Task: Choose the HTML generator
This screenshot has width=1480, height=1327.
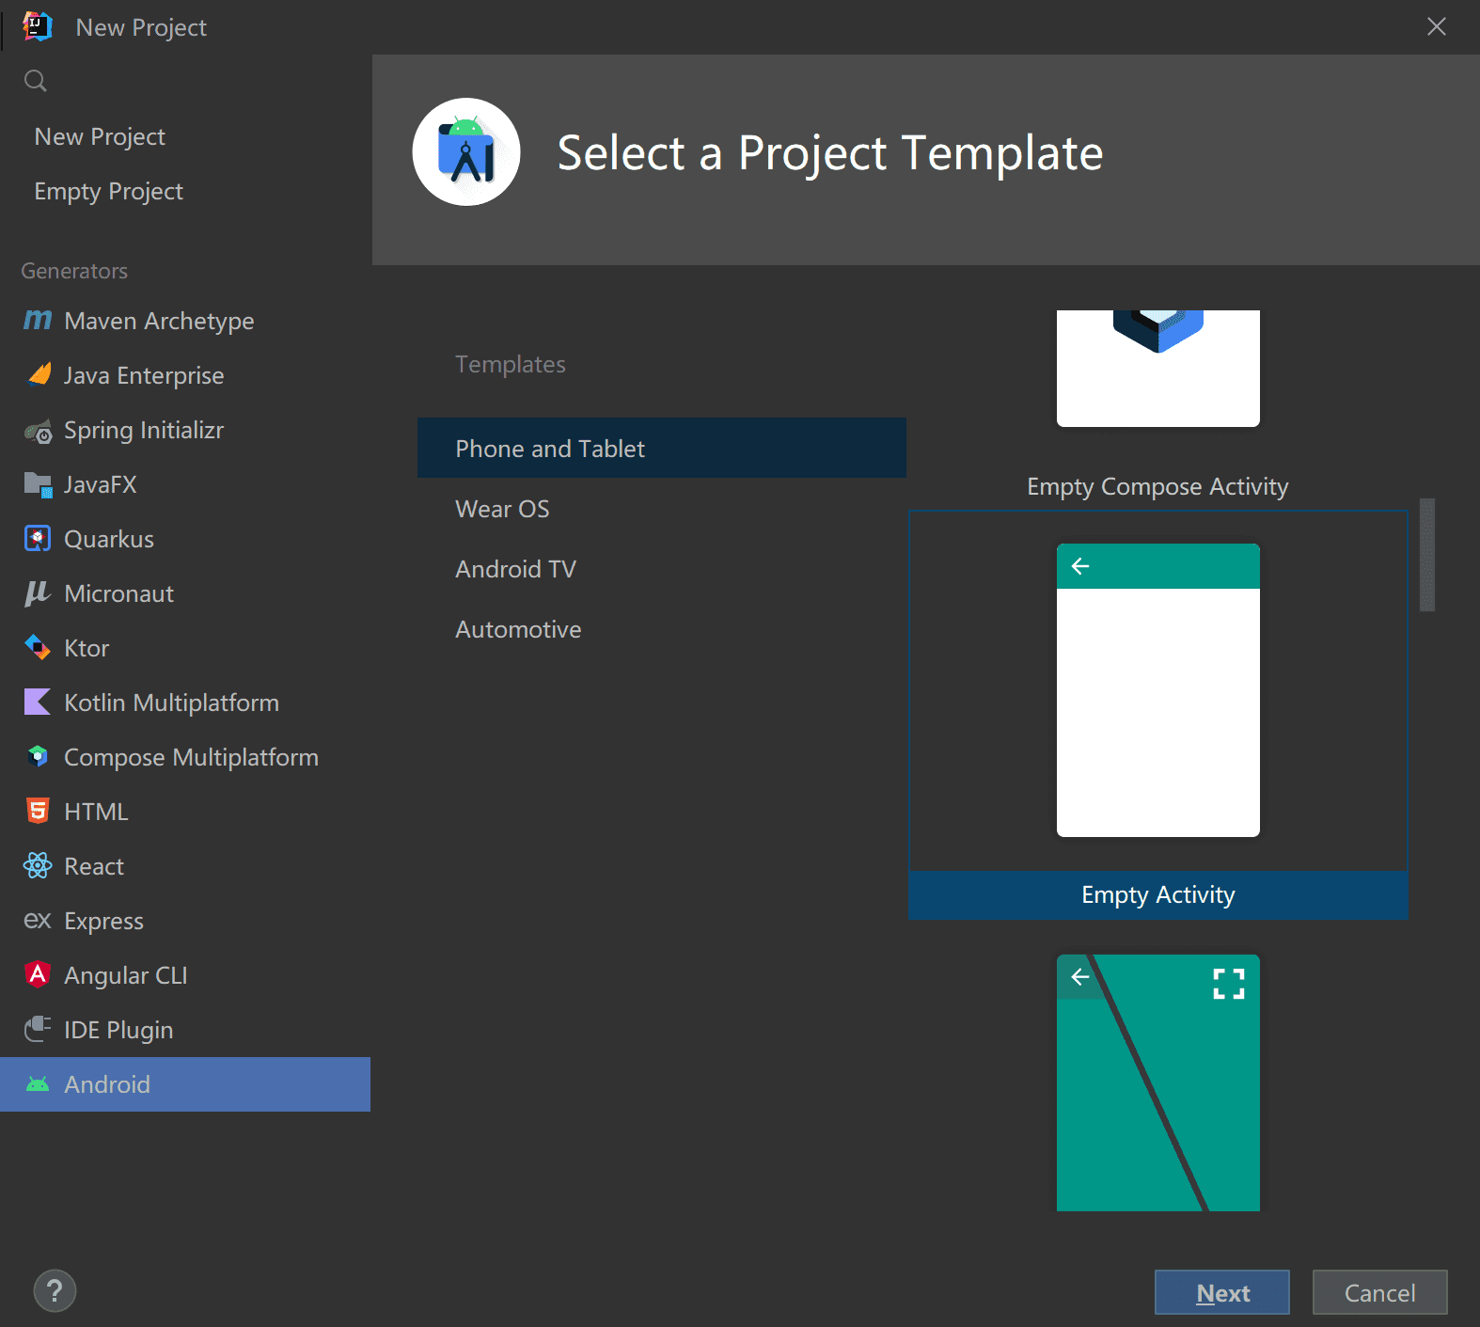Action: tap(185, 812)
